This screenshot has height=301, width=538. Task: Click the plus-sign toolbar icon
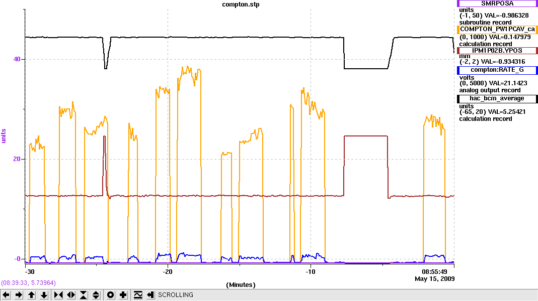tap(123, 295)
